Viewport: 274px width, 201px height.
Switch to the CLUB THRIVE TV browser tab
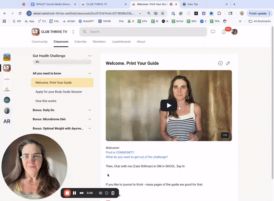(104, 4)
